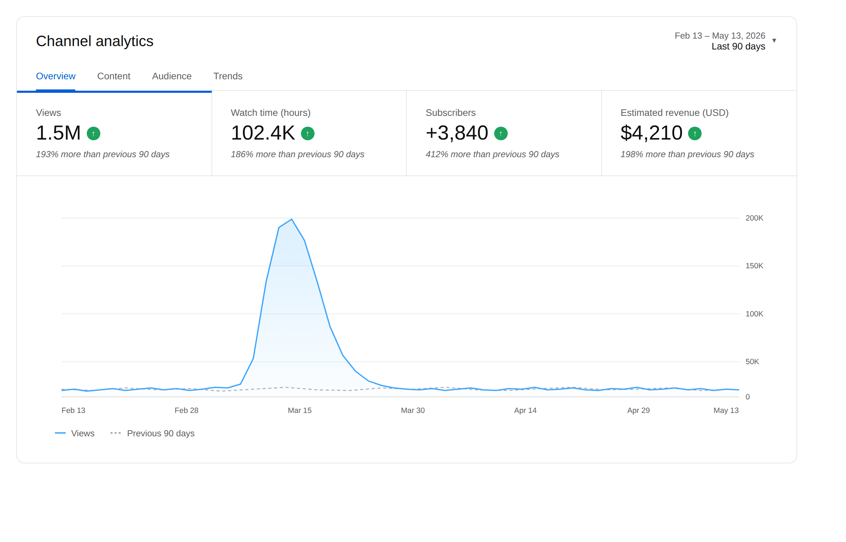The height and width of the screenshot is (542, 846).
Task: Click the Last 90 days selector
Action: point(738,46)
